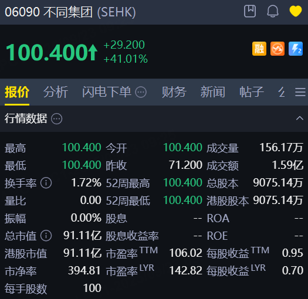Screen dimensions: 308x299
Task: Click the 成交量 value 156.17万
Action: [281, 148]
